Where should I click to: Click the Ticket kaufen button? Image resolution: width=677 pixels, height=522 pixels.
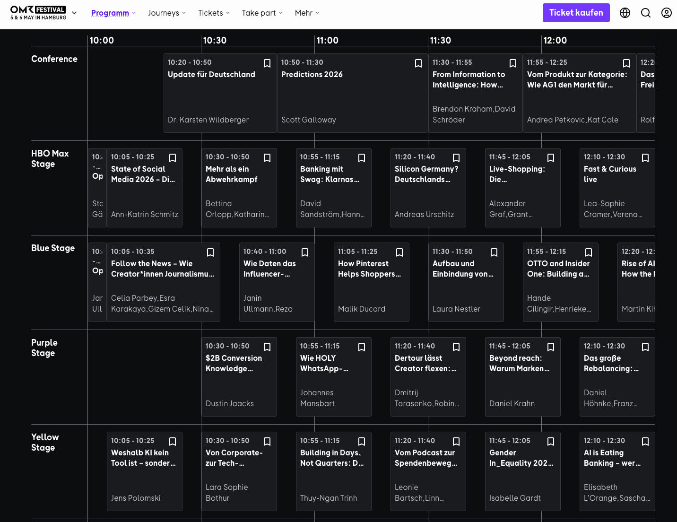576,13
